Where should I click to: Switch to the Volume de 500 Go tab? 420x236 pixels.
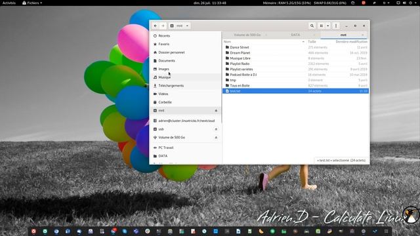pos(247,35)
